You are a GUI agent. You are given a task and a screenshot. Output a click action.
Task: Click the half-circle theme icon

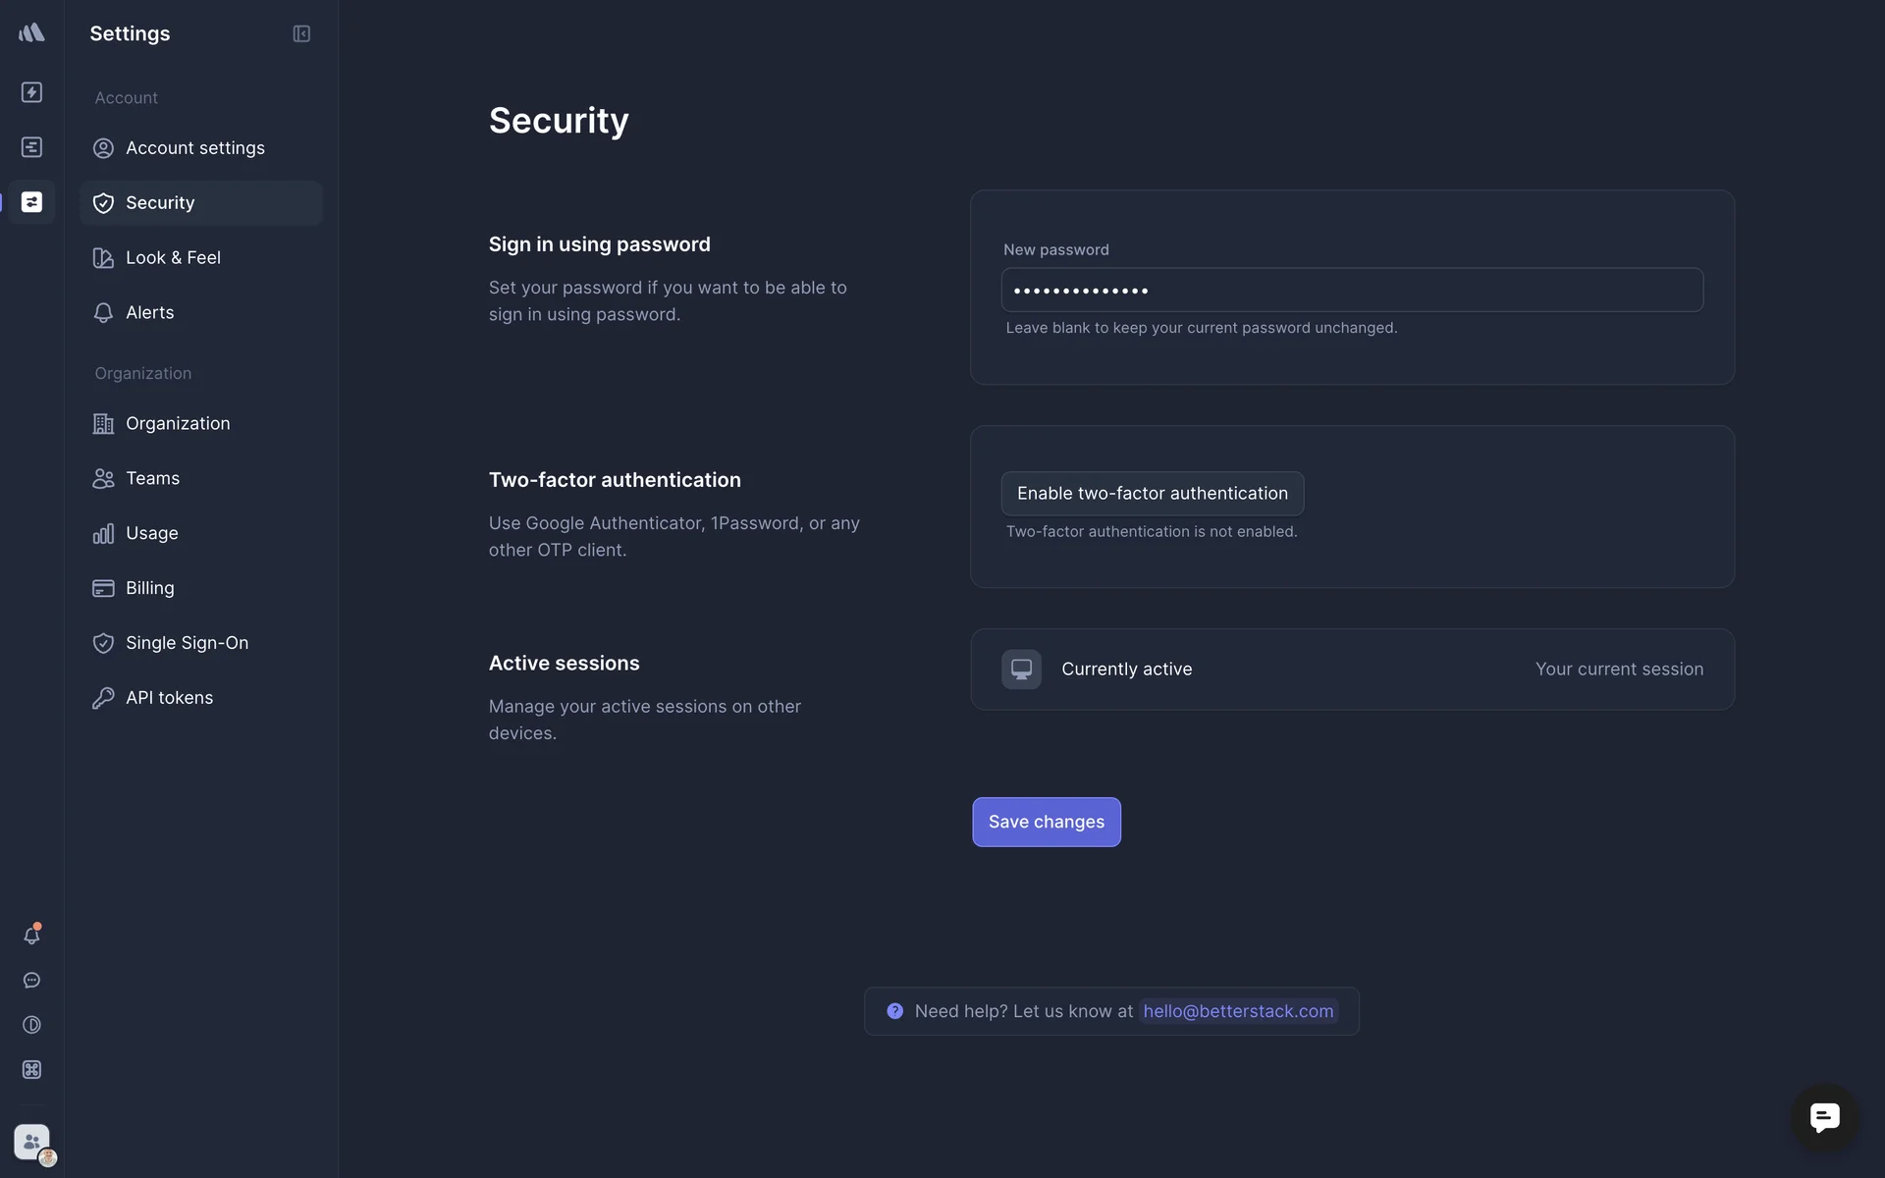(x=31, y=1025)
